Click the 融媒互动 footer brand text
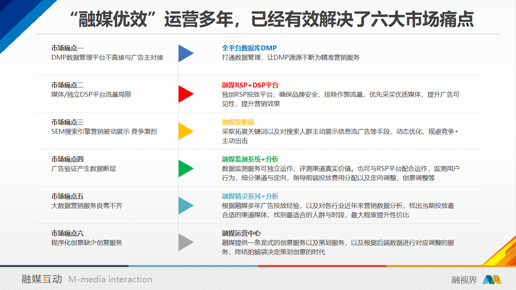This screenshot has height=290, width=516. click(42, 279)
